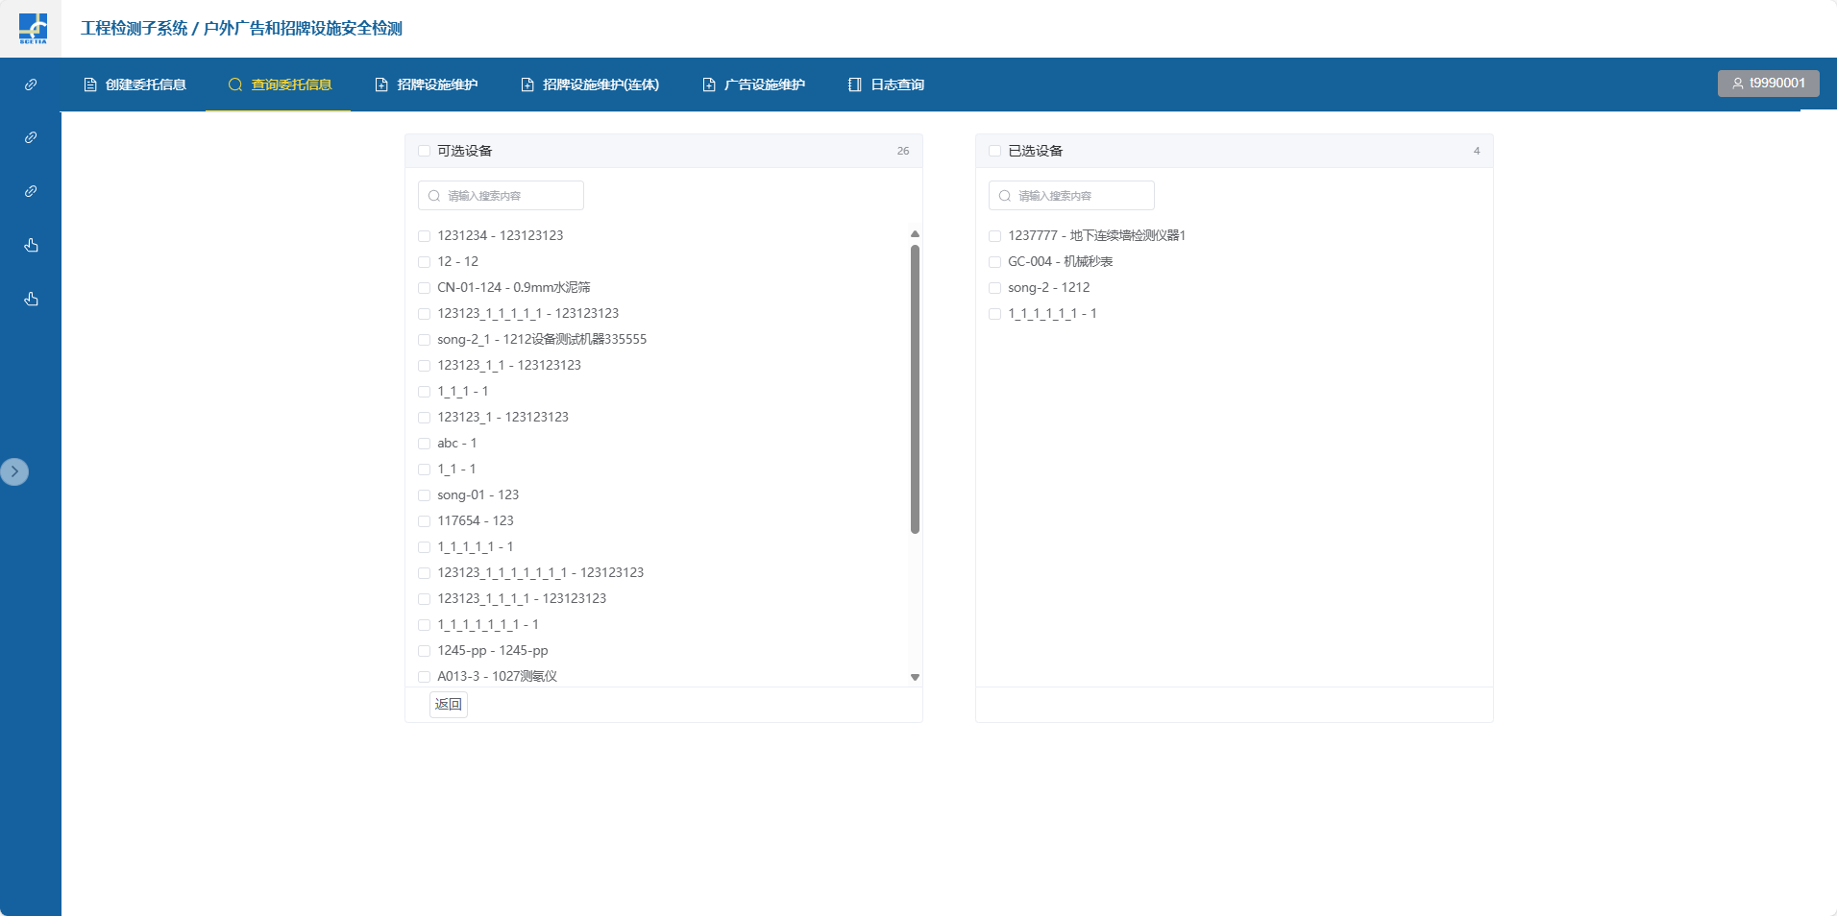Open the 招牌设施维护 tab
Image resolution: width=1837 pixels, height=916 pixels.
426,84
